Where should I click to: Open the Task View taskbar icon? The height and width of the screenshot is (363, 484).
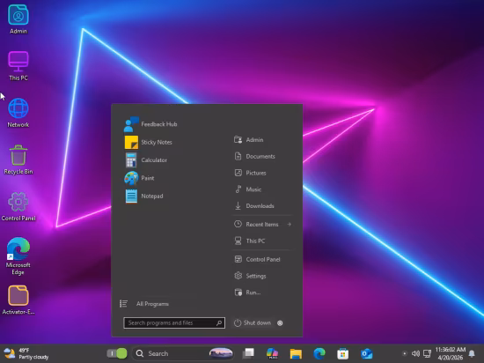click(248, 353)
